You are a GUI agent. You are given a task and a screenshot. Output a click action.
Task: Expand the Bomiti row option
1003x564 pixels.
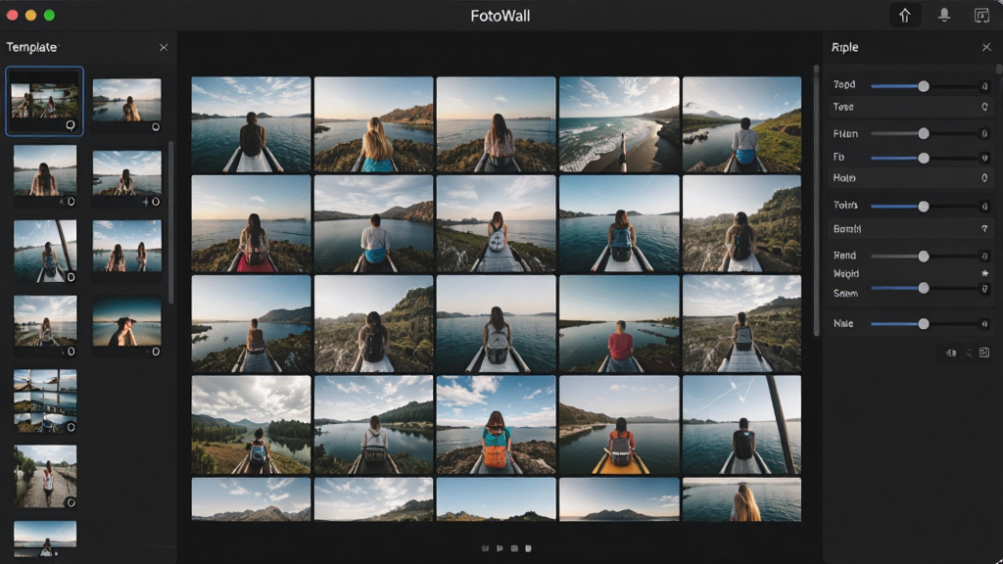908,228
